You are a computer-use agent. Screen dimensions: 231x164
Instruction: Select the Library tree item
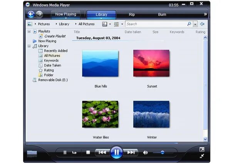tap(43, 46)
